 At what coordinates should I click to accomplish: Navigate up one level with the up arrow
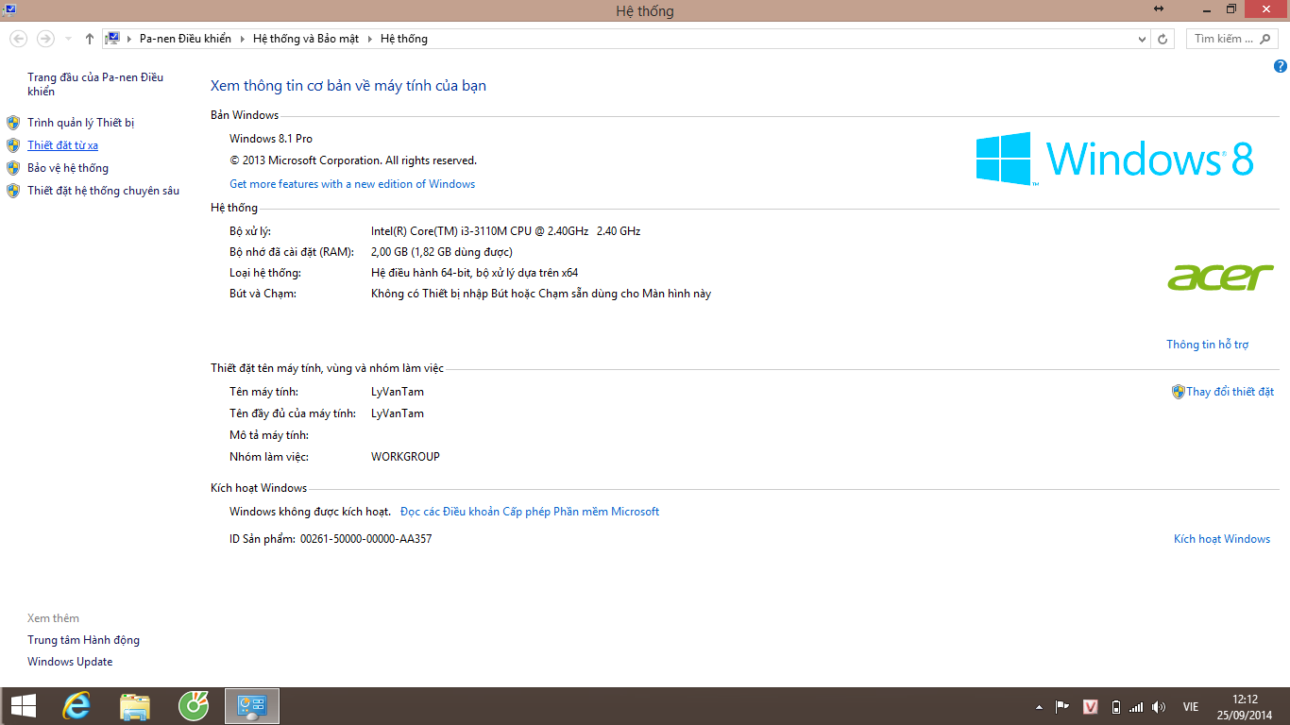point(90,39)
